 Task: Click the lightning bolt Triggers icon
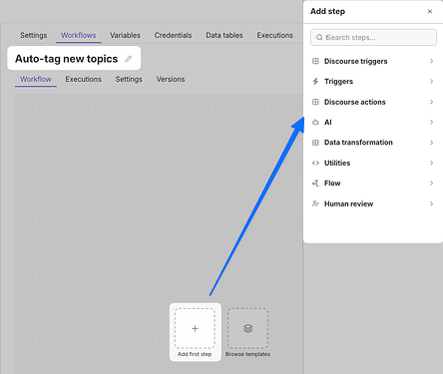(315, 82)
